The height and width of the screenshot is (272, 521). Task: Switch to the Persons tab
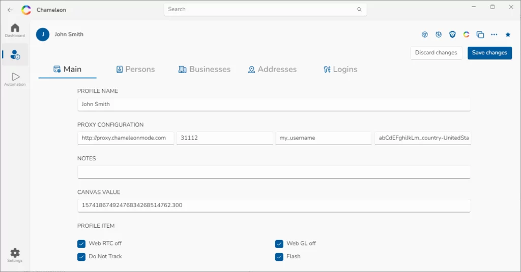point(135,69)
